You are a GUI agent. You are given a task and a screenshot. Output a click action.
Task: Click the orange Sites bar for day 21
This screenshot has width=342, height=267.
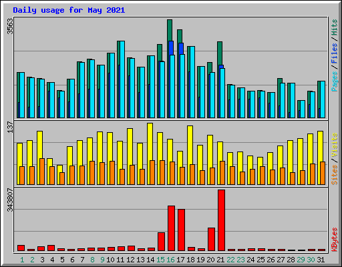[x=222, y=173]
